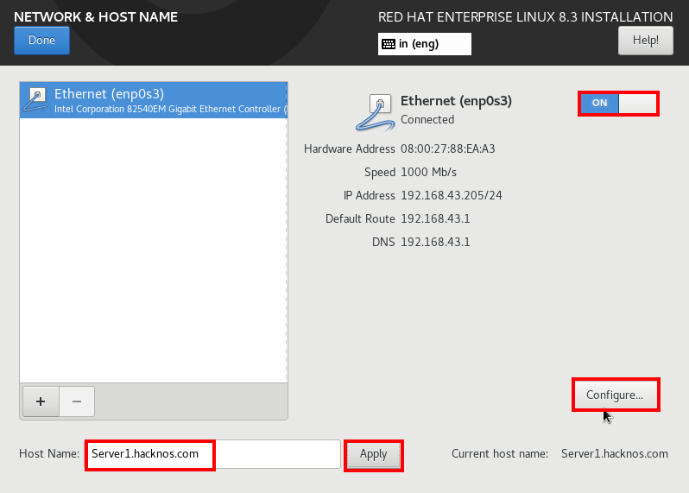Viewport: 689px width, 493px height.
Task: Remove the selected device with minus button
Action: click(x=77, y=401)
